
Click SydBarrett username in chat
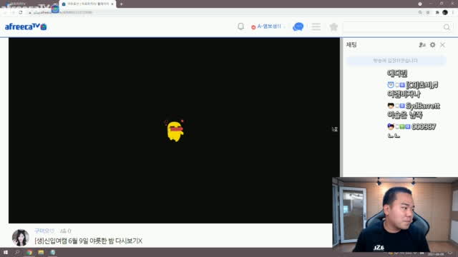(423, 106)
